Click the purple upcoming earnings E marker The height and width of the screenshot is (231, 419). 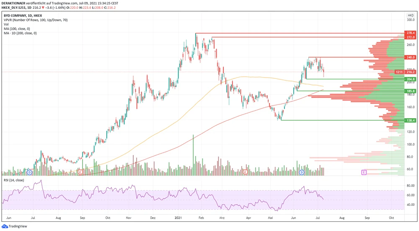(364, 172)
